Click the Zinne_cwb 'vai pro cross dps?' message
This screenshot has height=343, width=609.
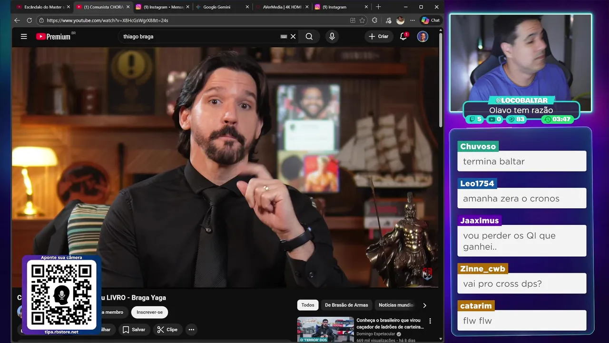pos(522,284)
